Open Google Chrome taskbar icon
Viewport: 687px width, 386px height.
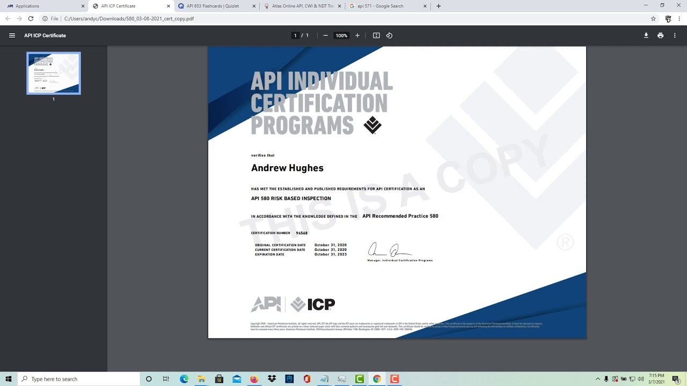(x=377, y=379)
